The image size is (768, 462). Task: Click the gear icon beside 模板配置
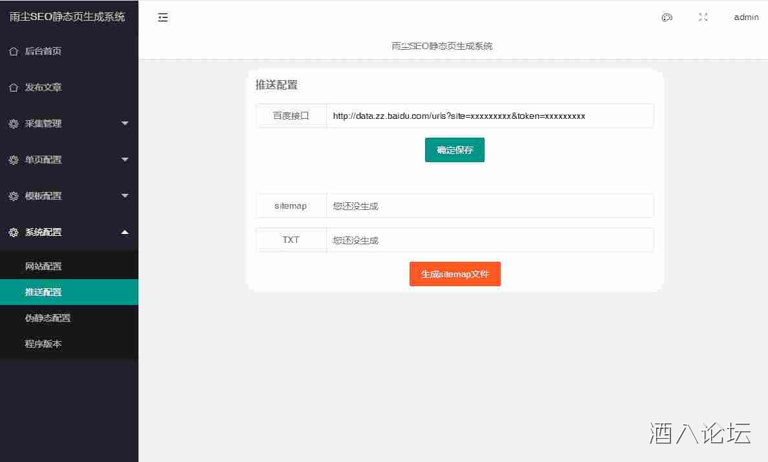tap(14, 196)
